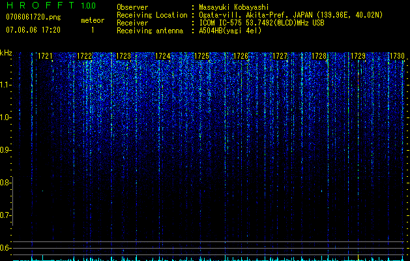Click the Receiver field label
Image resolution: width=410 pixels, height=261 pixels.
[132, 23]
